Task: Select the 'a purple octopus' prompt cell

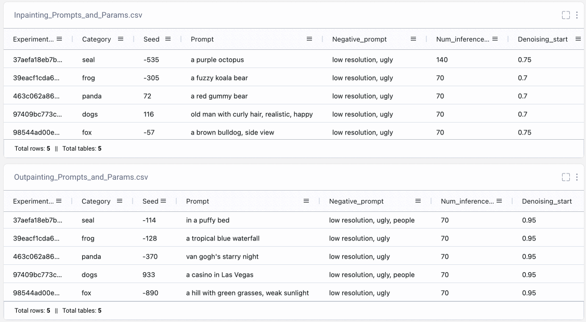Action: point(217,60)
